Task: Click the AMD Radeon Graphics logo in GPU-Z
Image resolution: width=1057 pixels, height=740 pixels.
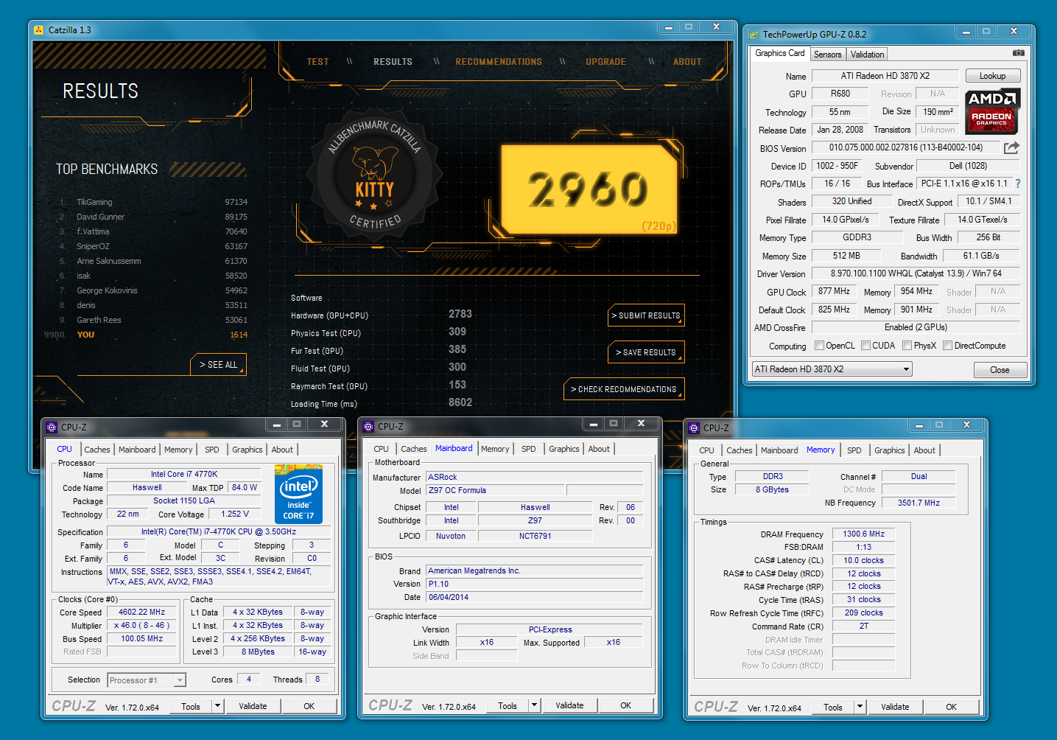Action: tap(992, 111)
